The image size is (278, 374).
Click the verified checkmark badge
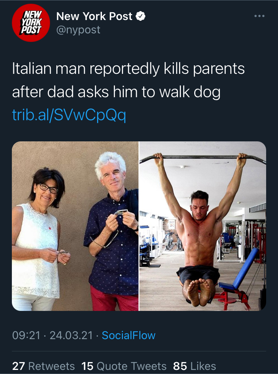click(140, 16)
